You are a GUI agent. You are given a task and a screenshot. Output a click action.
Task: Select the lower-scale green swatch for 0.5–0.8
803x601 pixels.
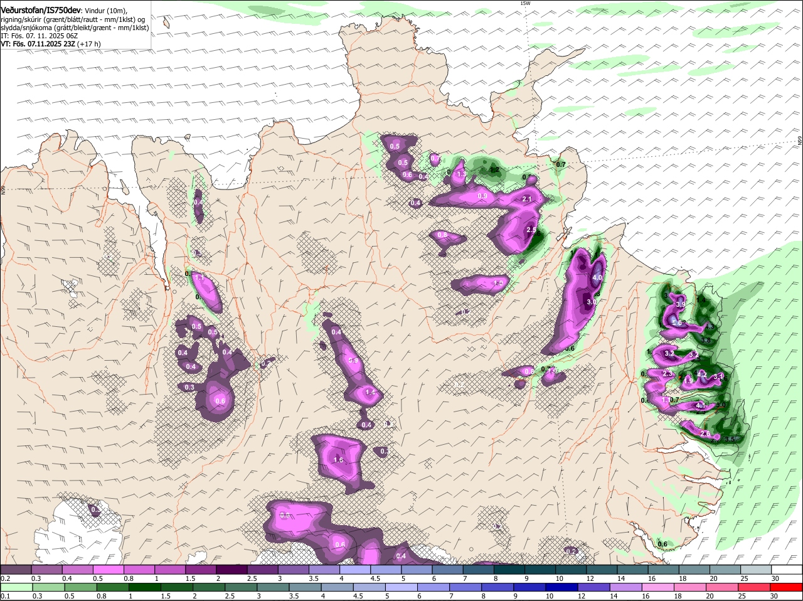[x=82, y=587]
